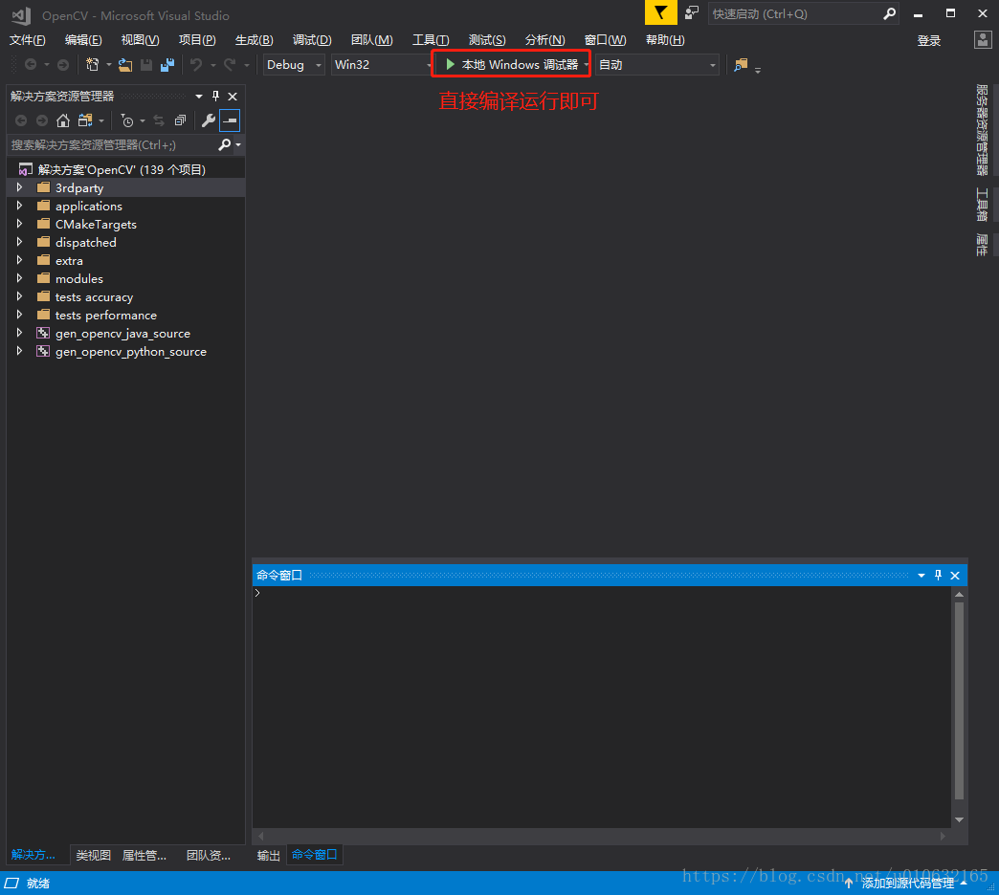
Task: Click the Pending Changes Filter clock icon
Action: [x=127, y=120]
